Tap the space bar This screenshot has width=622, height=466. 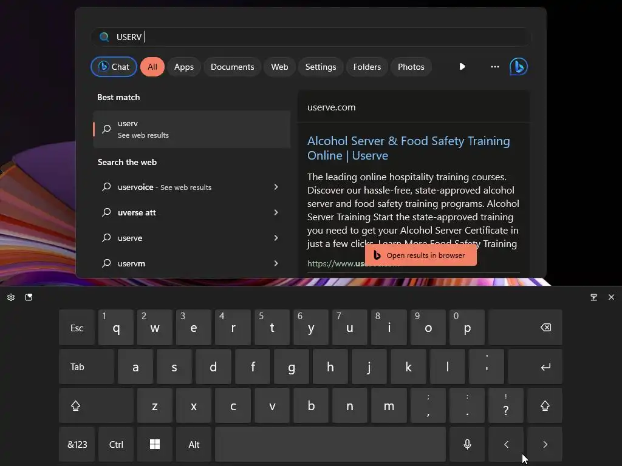click(330, 444)
